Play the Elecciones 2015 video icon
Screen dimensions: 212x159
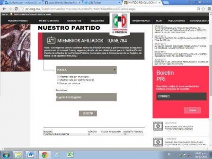158,126
